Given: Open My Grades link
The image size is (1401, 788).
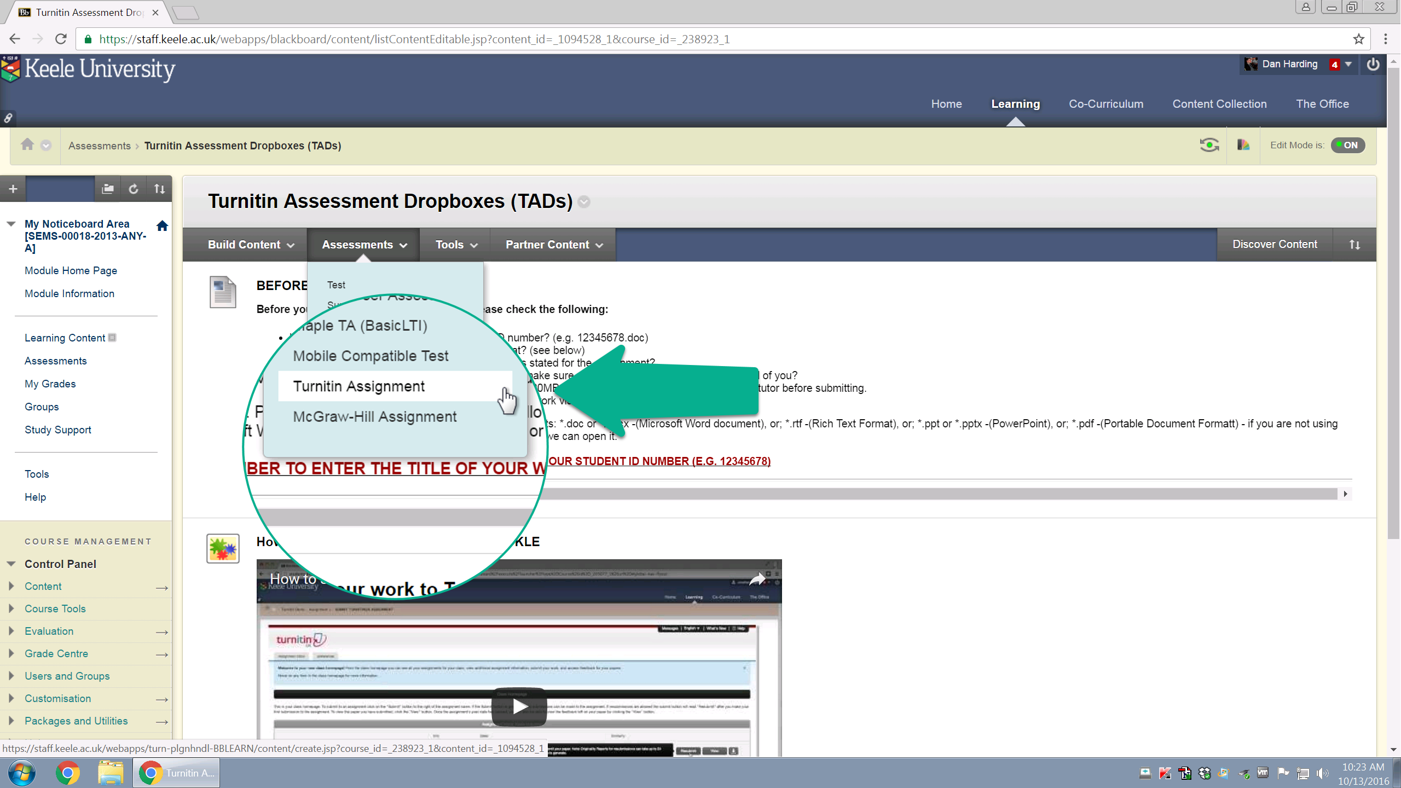Looking at the screenshot, I should (50, 384).
